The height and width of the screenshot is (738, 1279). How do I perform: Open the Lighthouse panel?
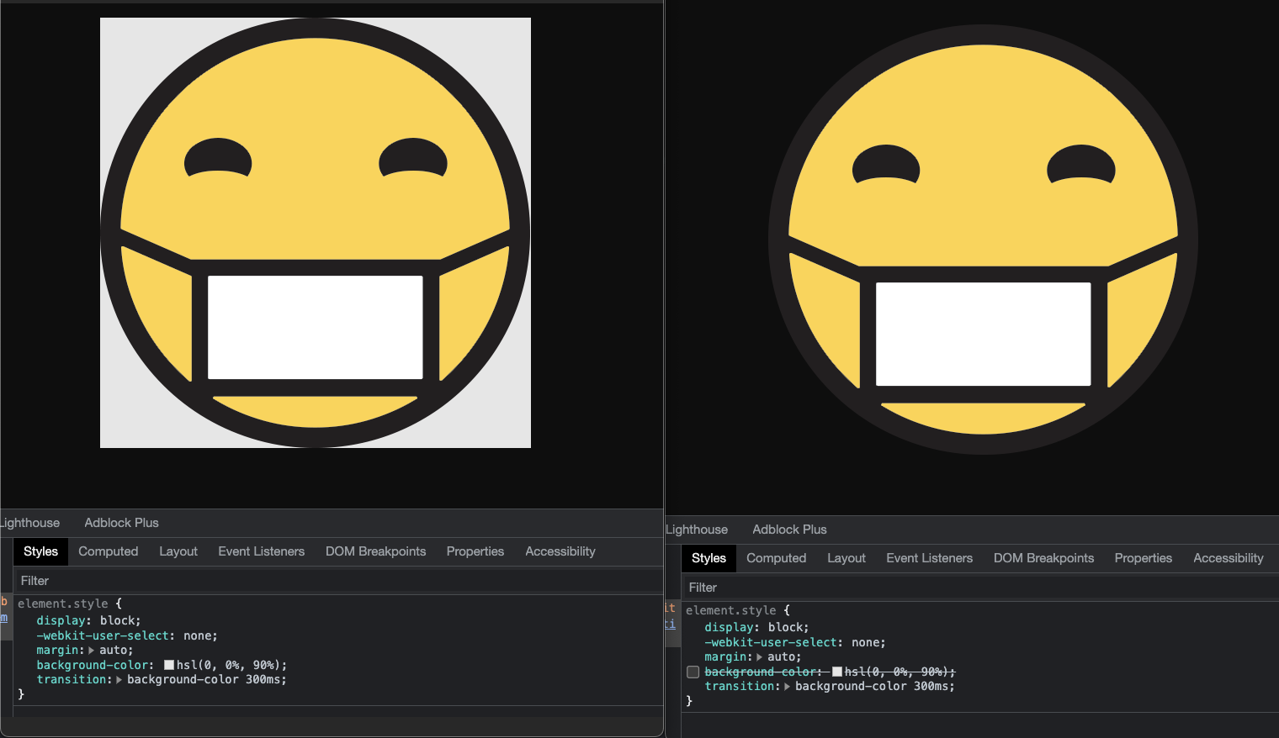[29, 522]
